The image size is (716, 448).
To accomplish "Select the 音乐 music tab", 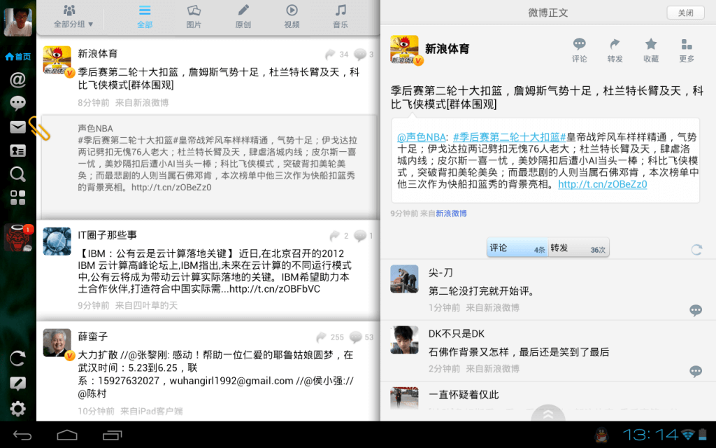I will pos(341,17).
